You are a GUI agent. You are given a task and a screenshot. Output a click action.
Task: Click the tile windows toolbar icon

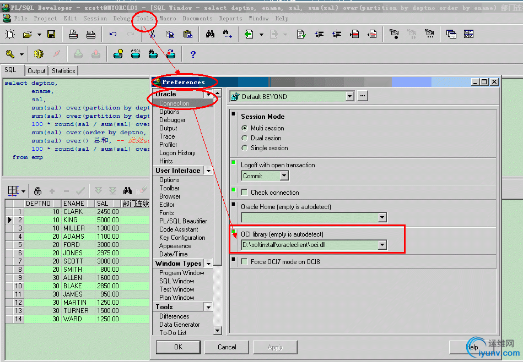pyautogui.click(x=468, y=34)
